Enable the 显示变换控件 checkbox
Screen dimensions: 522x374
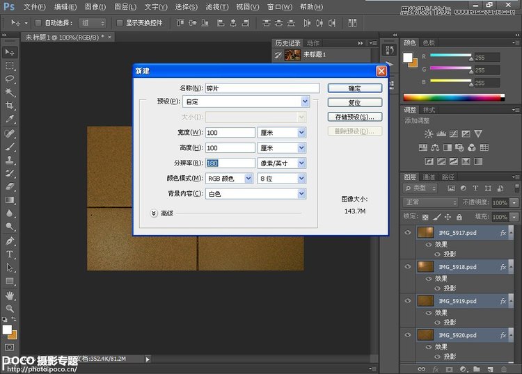pyautogui.click(x=120, y=23)
